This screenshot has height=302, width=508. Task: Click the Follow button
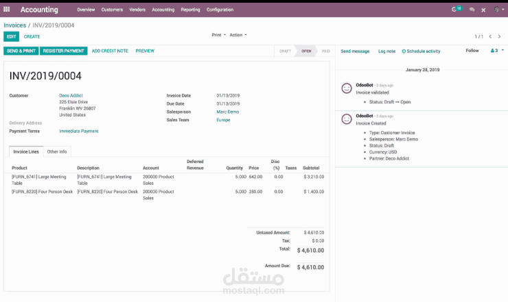472,51
